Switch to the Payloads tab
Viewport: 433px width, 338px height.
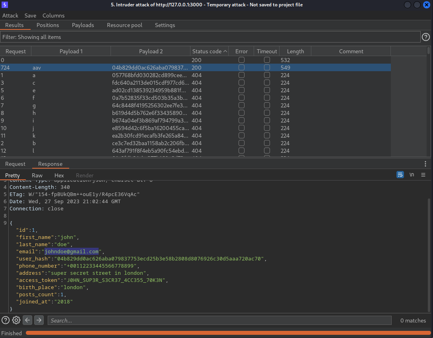(83, 25)
